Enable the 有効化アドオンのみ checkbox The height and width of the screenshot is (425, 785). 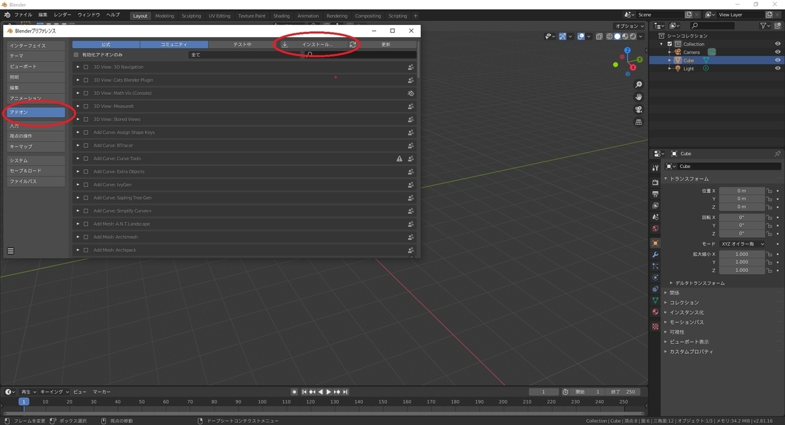77,55
